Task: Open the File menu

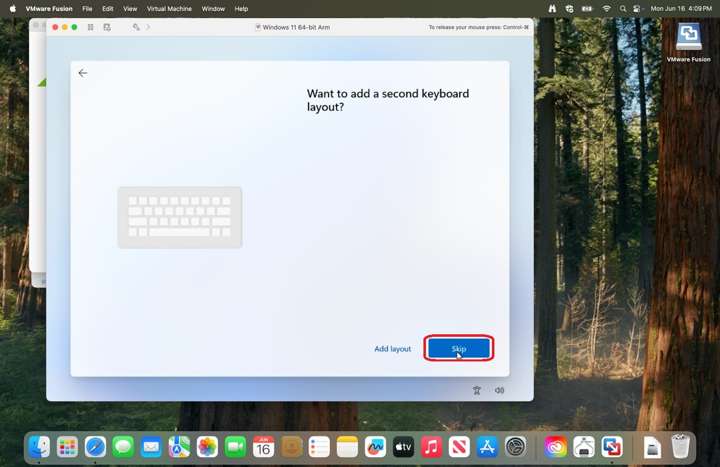Action: point(87,9)
